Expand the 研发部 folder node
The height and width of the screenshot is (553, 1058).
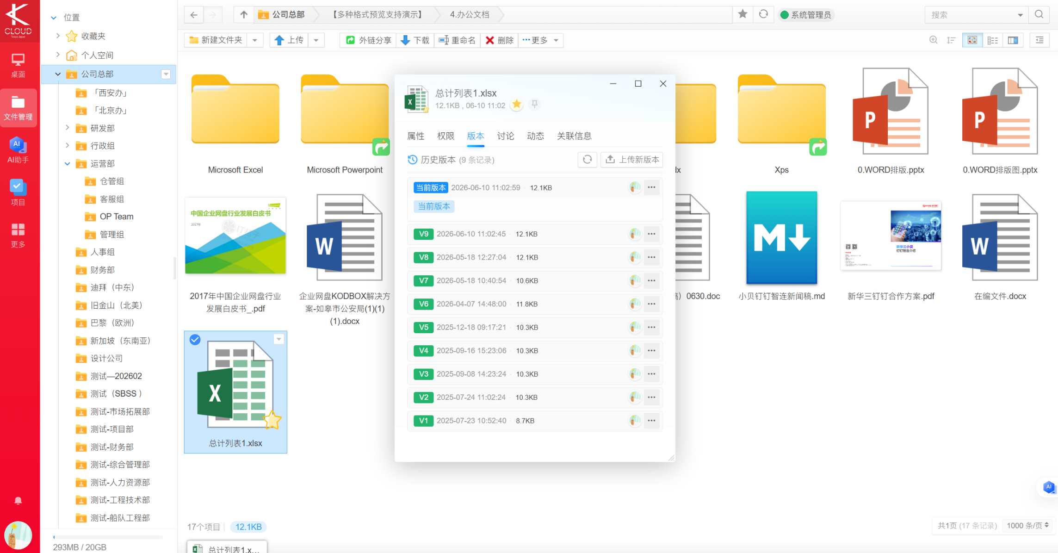click(68, 128)
